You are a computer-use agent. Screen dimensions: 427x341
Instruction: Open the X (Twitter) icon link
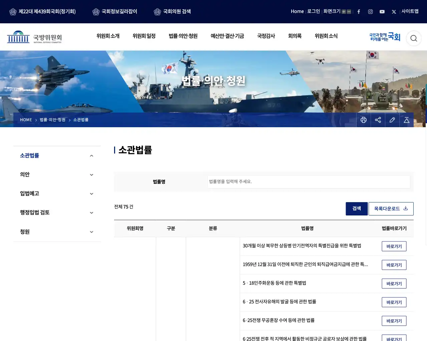(x=394, y=12)
